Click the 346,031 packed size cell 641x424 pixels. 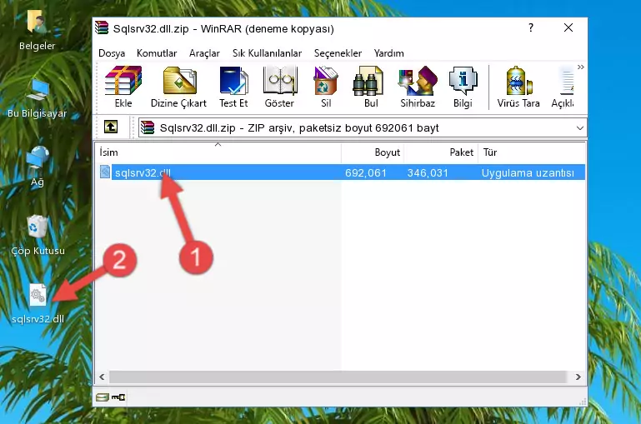coord(428,172)
